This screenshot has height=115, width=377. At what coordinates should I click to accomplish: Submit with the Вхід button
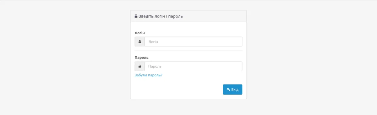(x=232, y=90)
